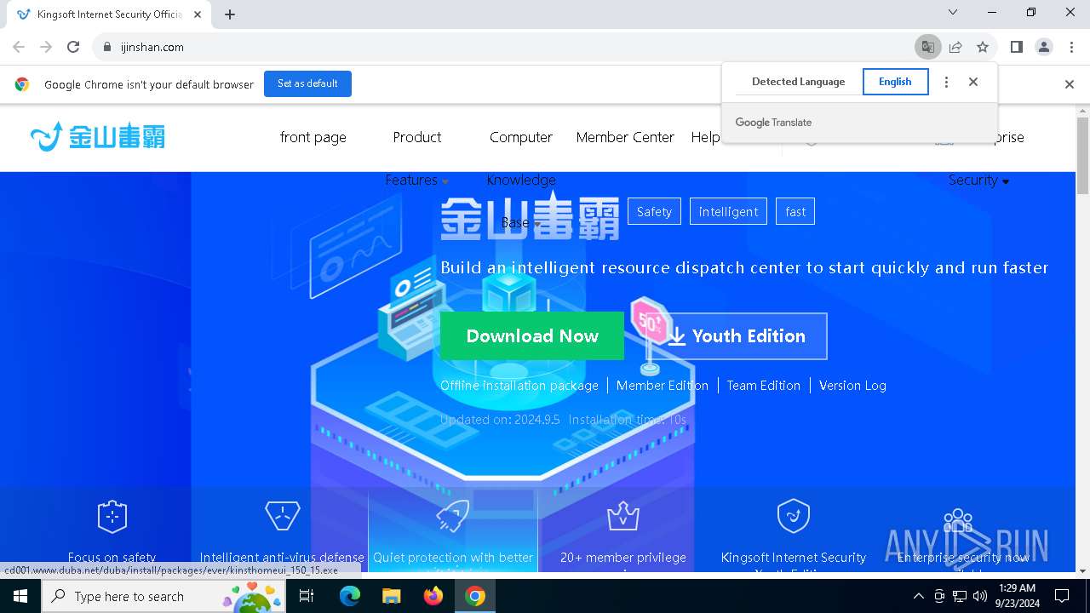Launch Firefox from taskbar
The width and height of the screenshot is (1090, 613).
click(433, 596)
